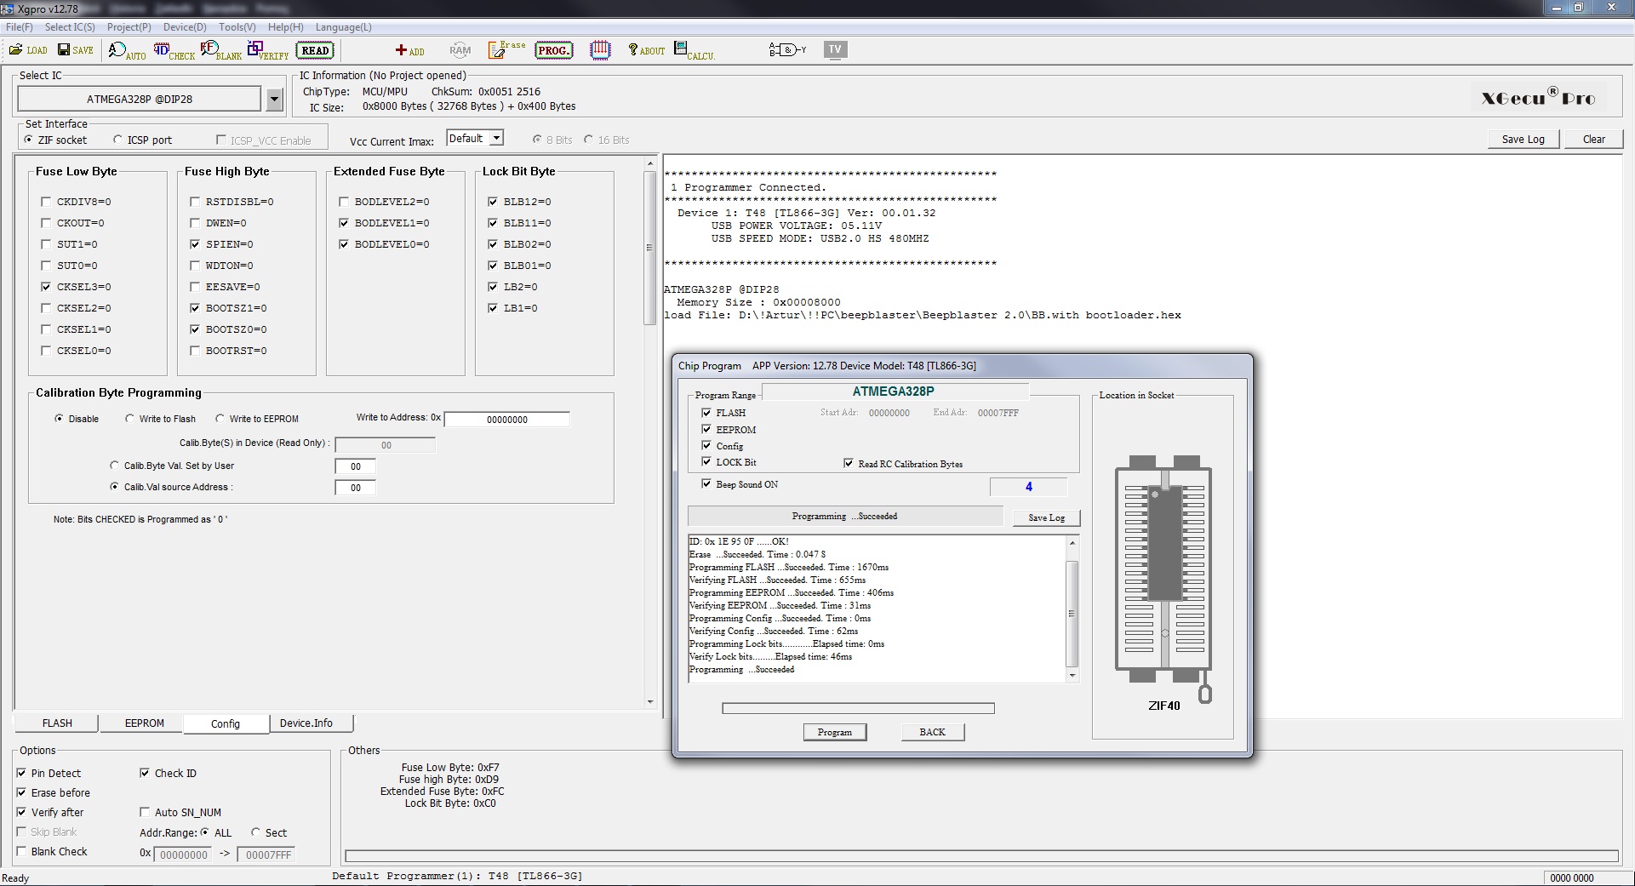Click the Write to Address input field
This screenshot has height=886, width=1635.
(507, 420)
